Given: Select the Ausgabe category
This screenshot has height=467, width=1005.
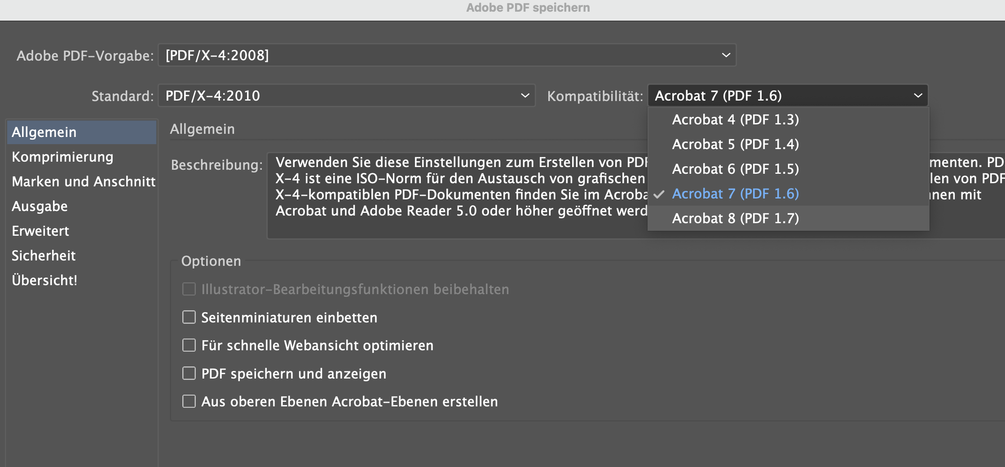Looking at the screenshot, I should point(40,206).
